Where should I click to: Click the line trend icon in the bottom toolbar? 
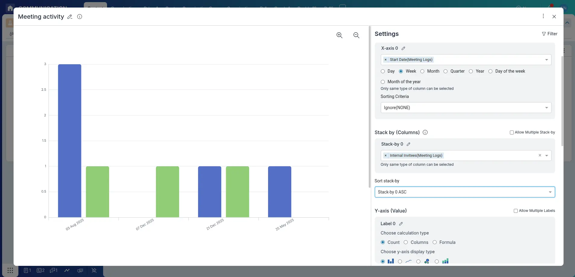click(67, 270)
